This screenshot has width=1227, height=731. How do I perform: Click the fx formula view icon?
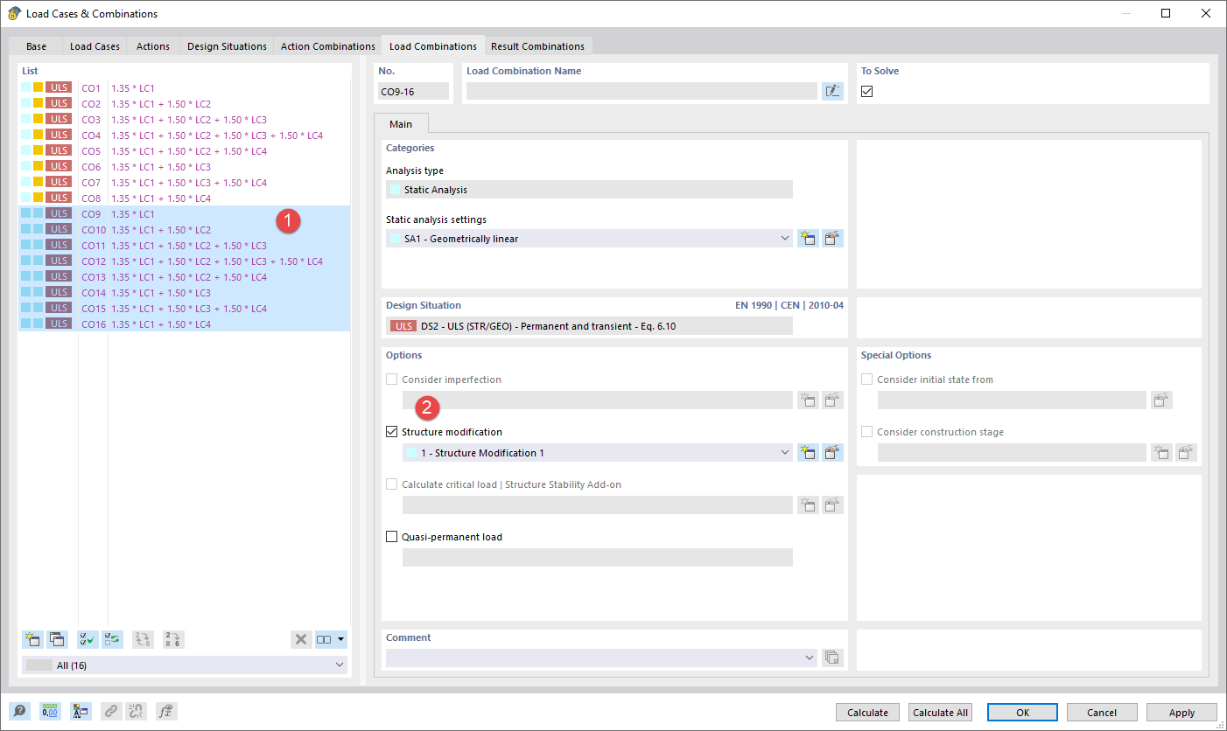point(166,712)
